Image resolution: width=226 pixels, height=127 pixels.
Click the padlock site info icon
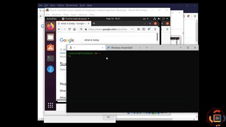coord(86,29)
